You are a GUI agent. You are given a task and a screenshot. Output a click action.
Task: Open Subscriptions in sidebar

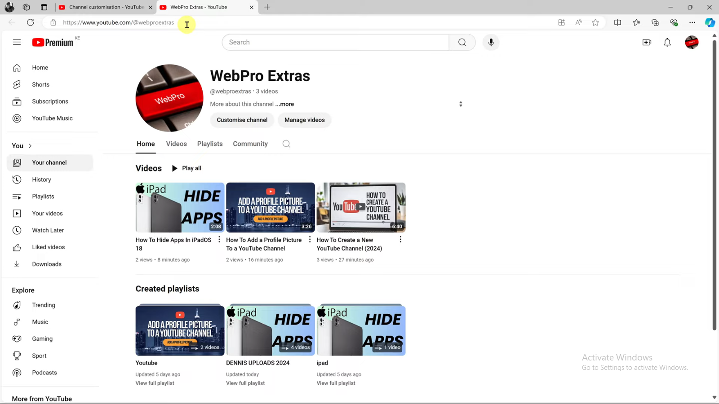pyautogui.click(x=50, y=101)
